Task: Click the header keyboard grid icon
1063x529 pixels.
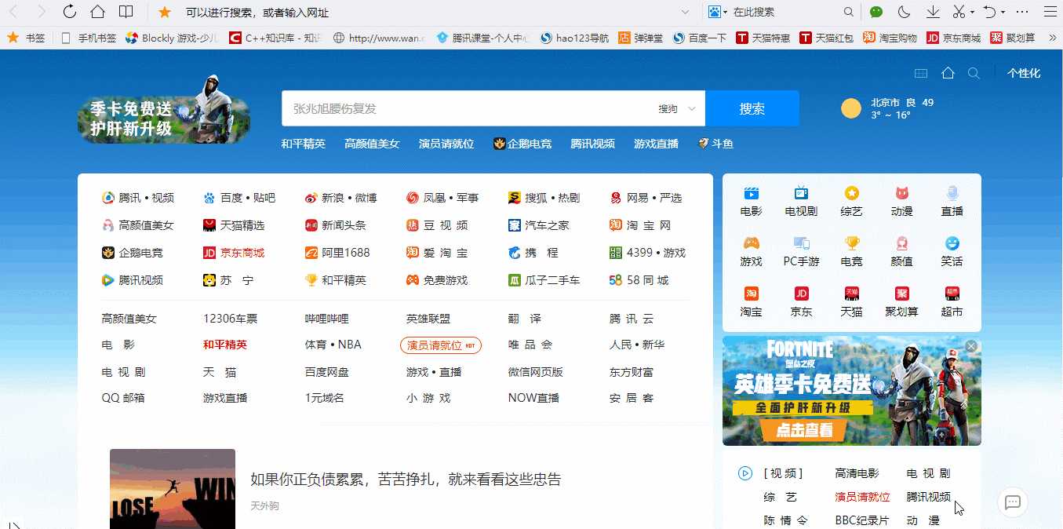Action: (921, 73)
